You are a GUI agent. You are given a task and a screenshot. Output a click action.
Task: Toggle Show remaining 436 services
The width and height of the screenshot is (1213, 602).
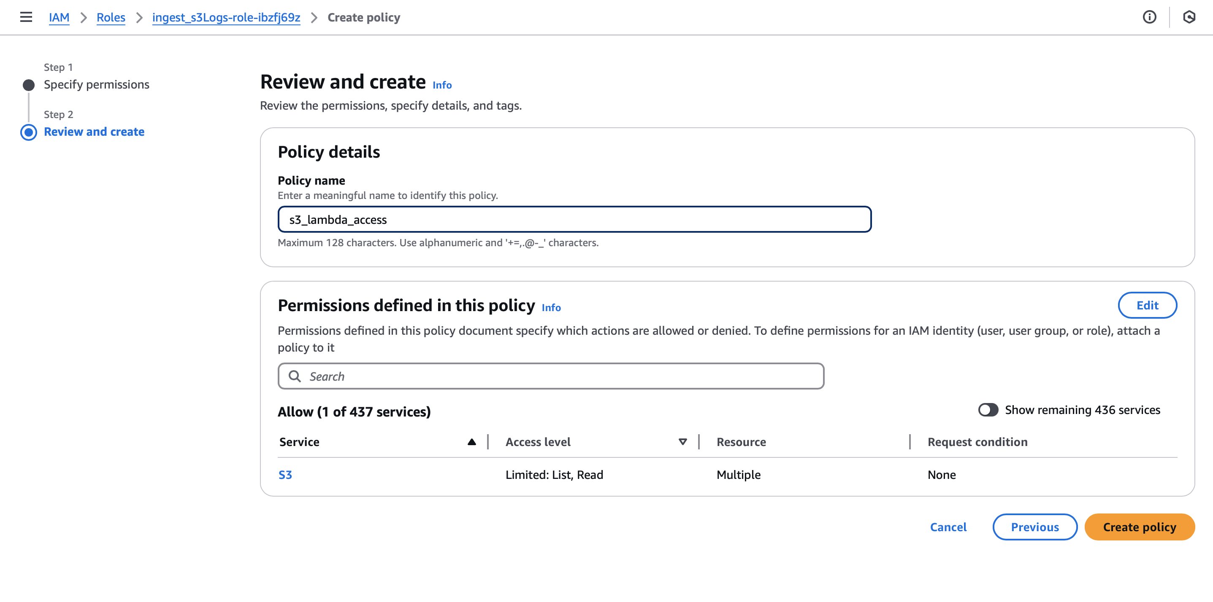point(988,410)
